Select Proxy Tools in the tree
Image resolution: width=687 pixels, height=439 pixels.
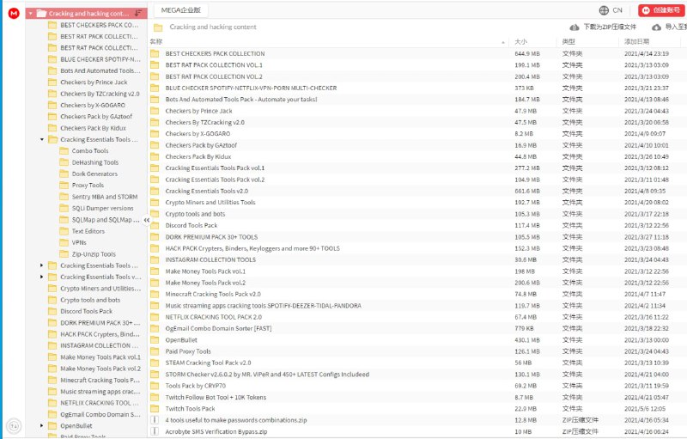click(x=88, y=185)
